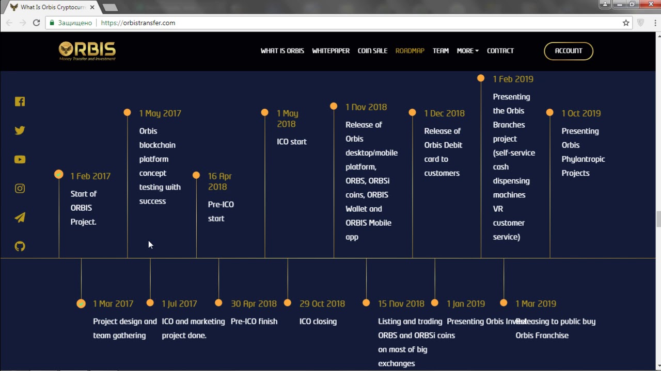Click 'Release of Orbis Debit card' text

444,152
